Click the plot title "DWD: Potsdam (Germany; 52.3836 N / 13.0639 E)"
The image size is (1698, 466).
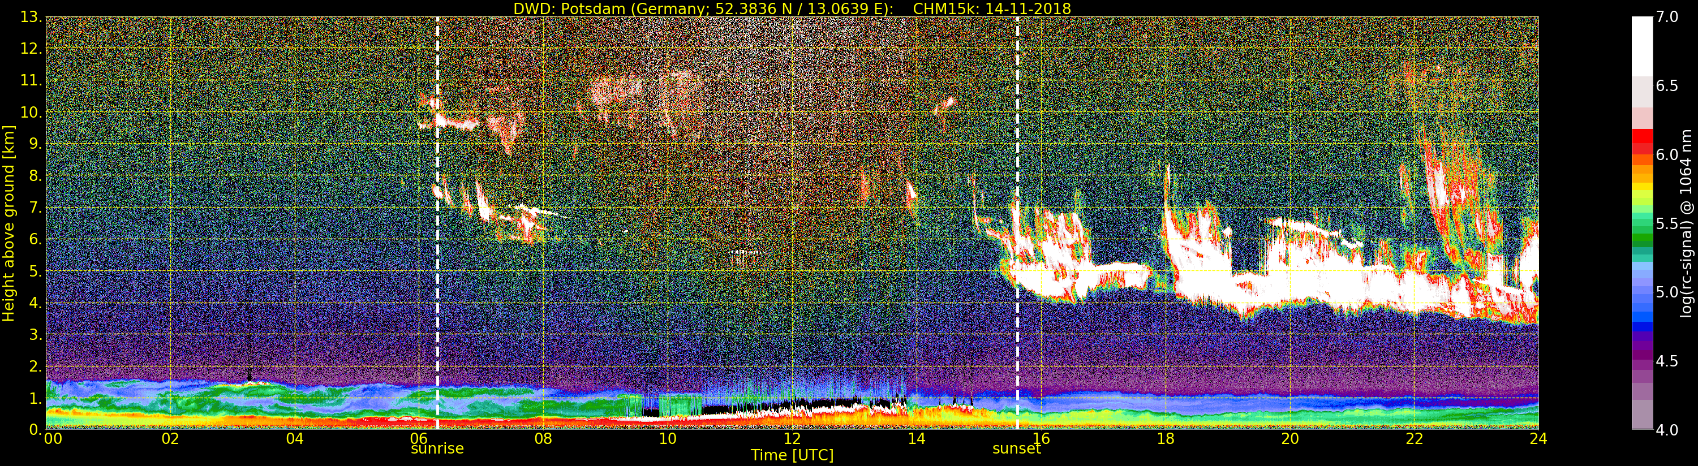tap(703, 8)
